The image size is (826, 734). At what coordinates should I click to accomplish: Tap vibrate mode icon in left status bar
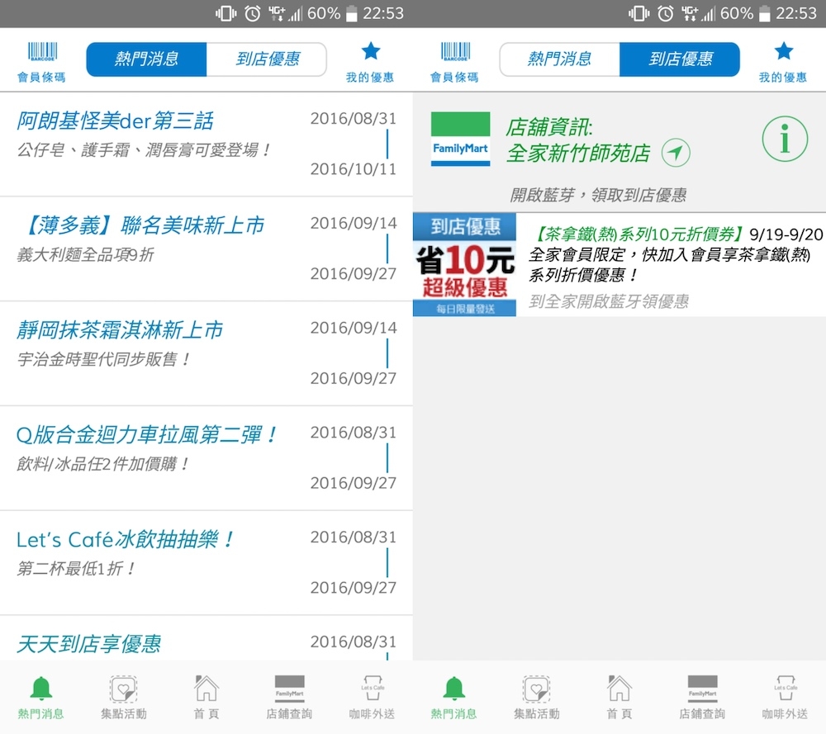coord(226,13)
